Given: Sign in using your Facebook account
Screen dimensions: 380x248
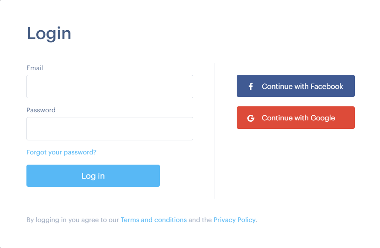Looking at the screenshot, I should point(296,86).
